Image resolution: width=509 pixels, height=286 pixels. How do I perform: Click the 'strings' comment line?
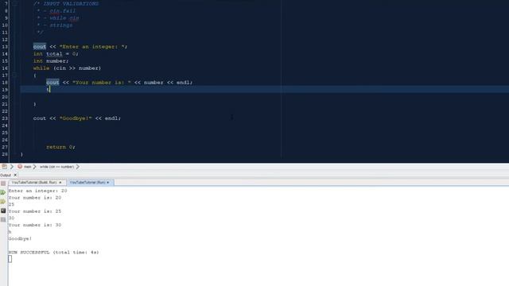(55, 25)
